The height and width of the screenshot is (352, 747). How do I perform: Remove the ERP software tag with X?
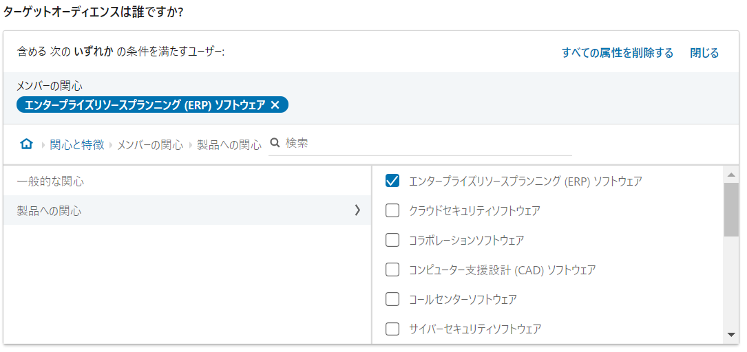coord(275,104)
